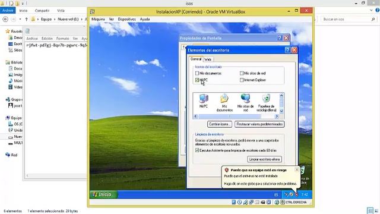The width and height of the screenshot is (380, 214).
Task: Open the Compartir tab in Explorer
Action: click(x=42, y=11)
